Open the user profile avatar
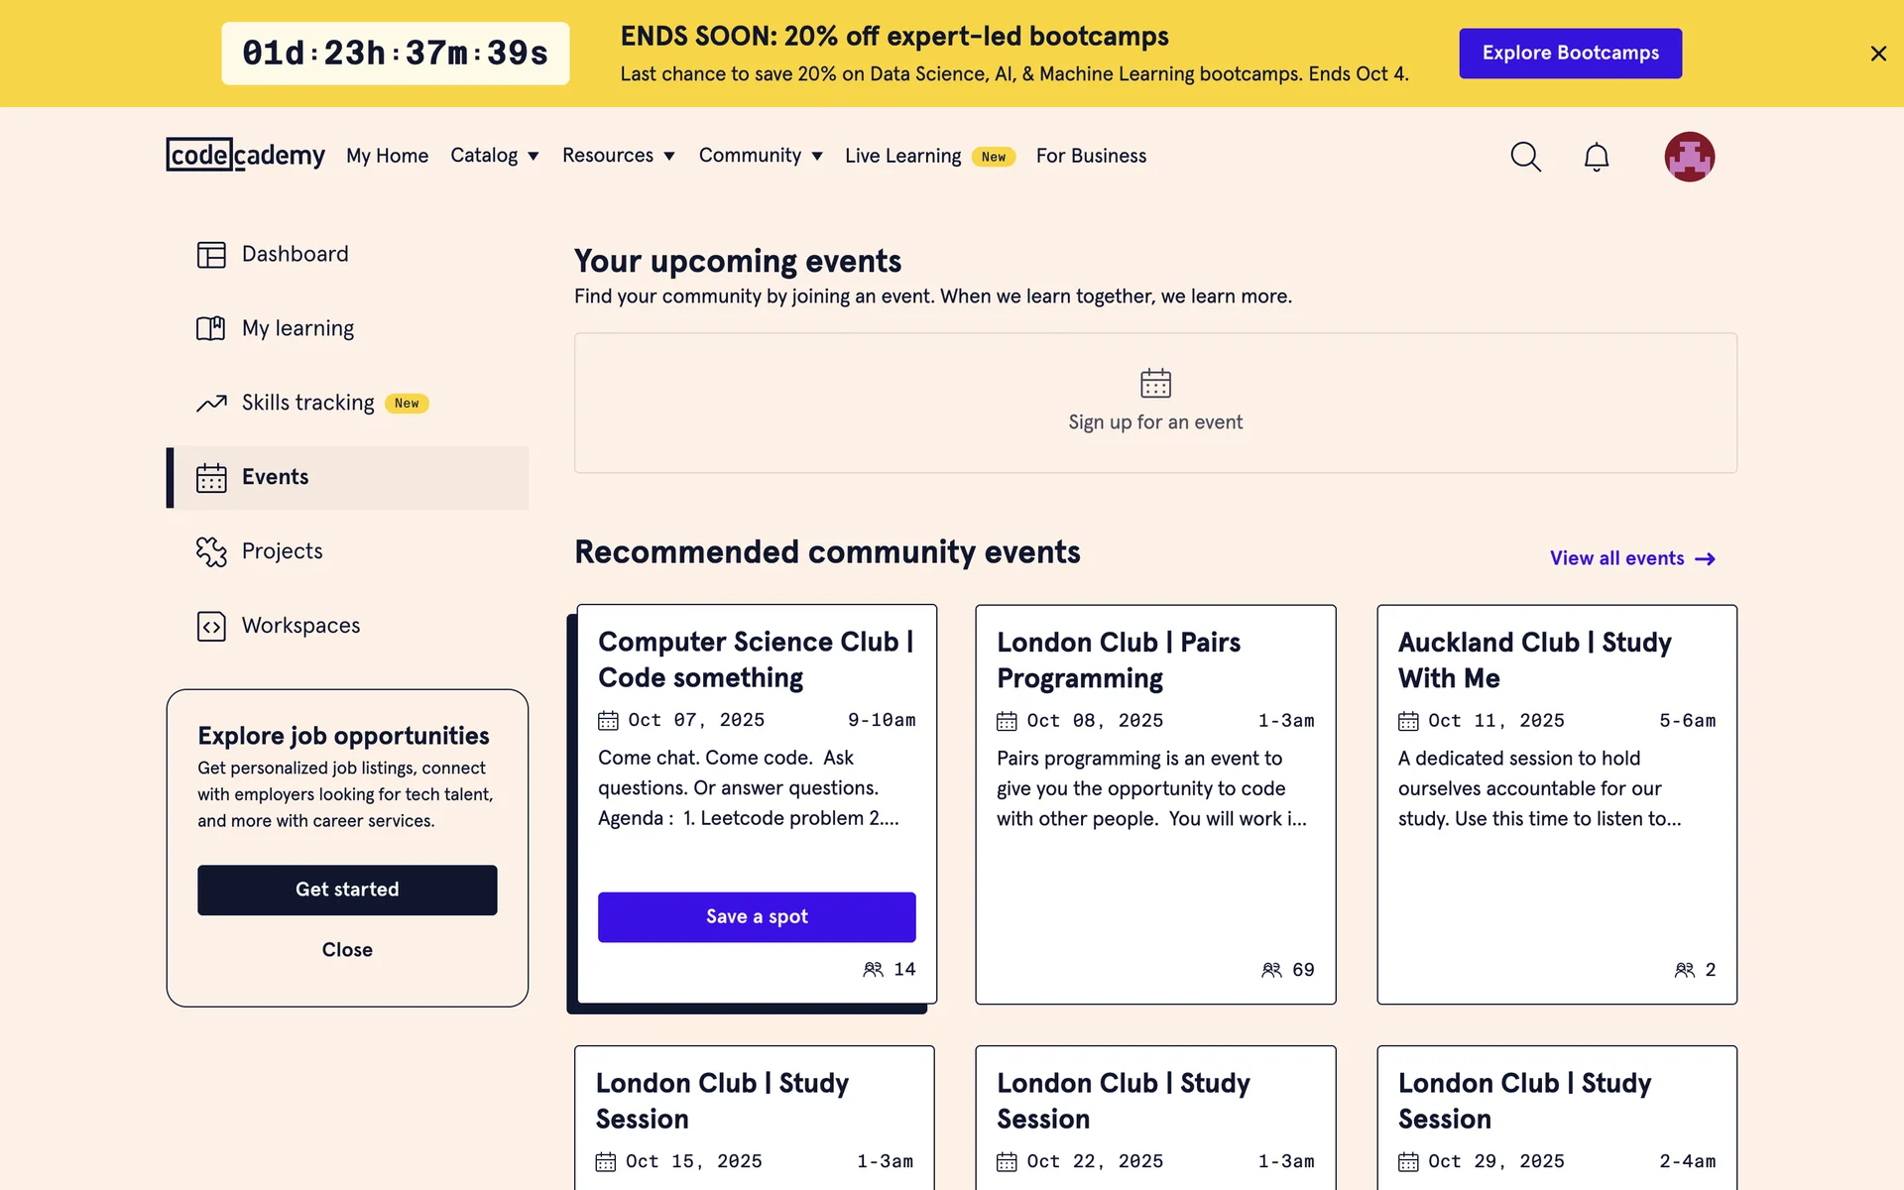1904x1190 pixels. coord(1689,157)
